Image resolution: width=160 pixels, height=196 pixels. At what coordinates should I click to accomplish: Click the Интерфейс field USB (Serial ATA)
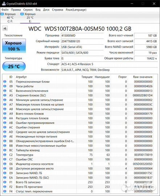[x=82, y=47]
